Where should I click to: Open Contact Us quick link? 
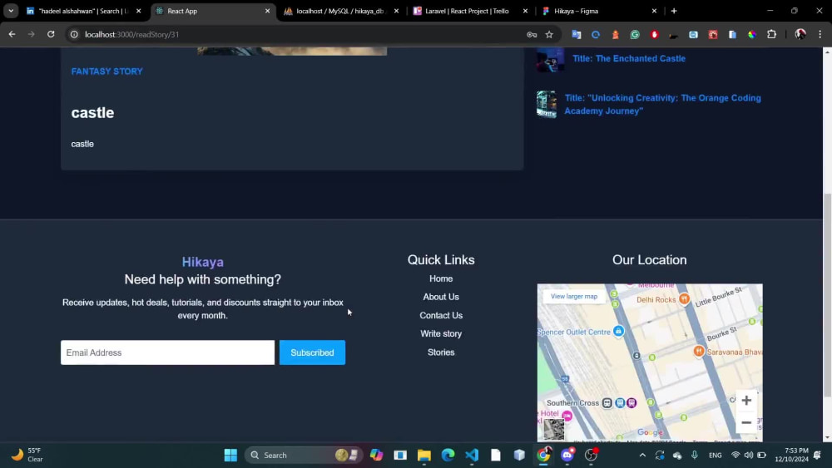pos(441,315)
